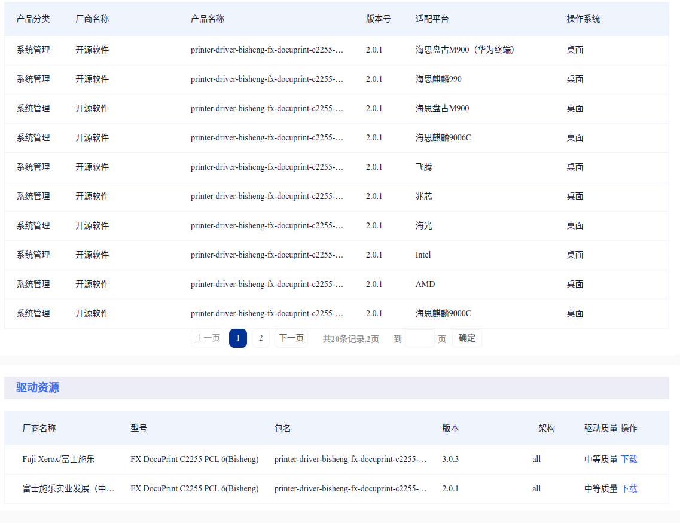Click 桌面 cell in 海光 row
Screen dimensions: 680x523
[575, 226]
